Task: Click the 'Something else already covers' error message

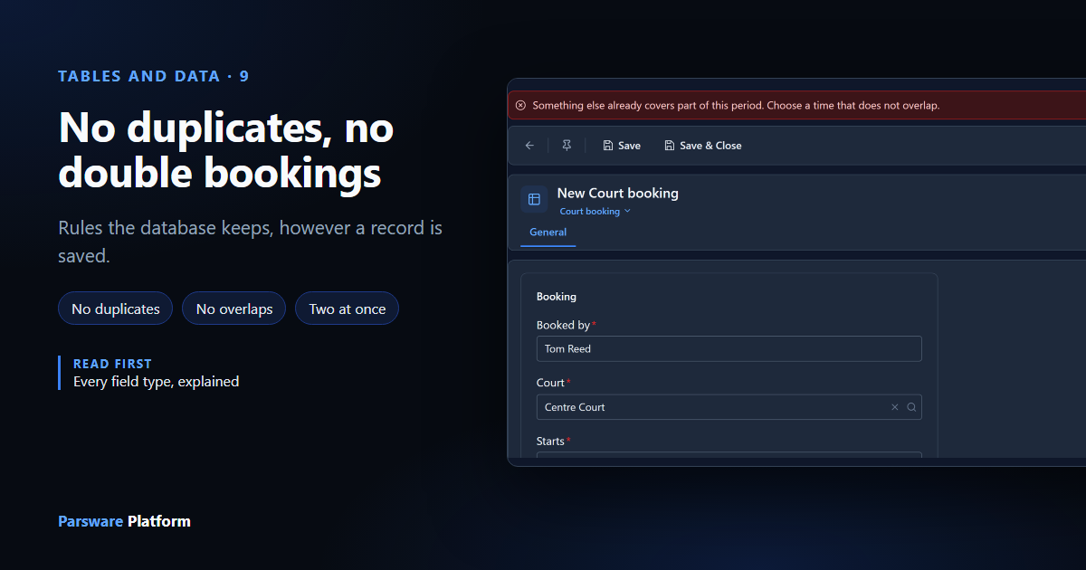Action: [x=736, y=106]
